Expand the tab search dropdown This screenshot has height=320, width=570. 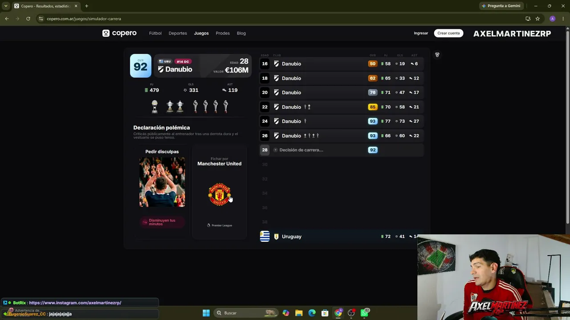[x=6, y=6]
